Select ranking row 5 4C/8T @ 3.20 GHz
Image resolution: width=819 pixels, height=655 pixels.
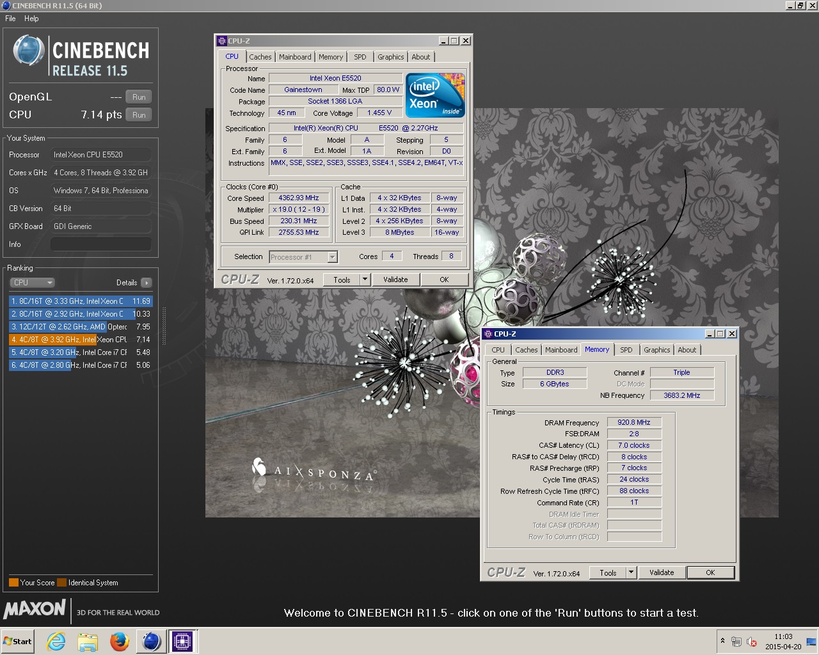pyautogui.click(x=81, y=352)
